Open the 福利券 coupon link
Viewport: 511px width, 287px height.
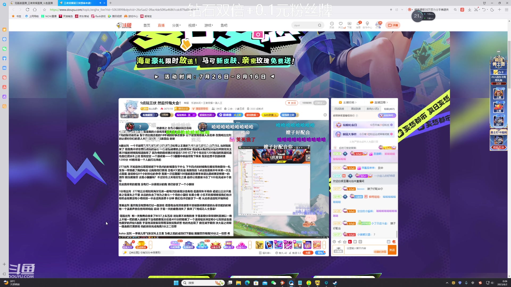point(265,253)
